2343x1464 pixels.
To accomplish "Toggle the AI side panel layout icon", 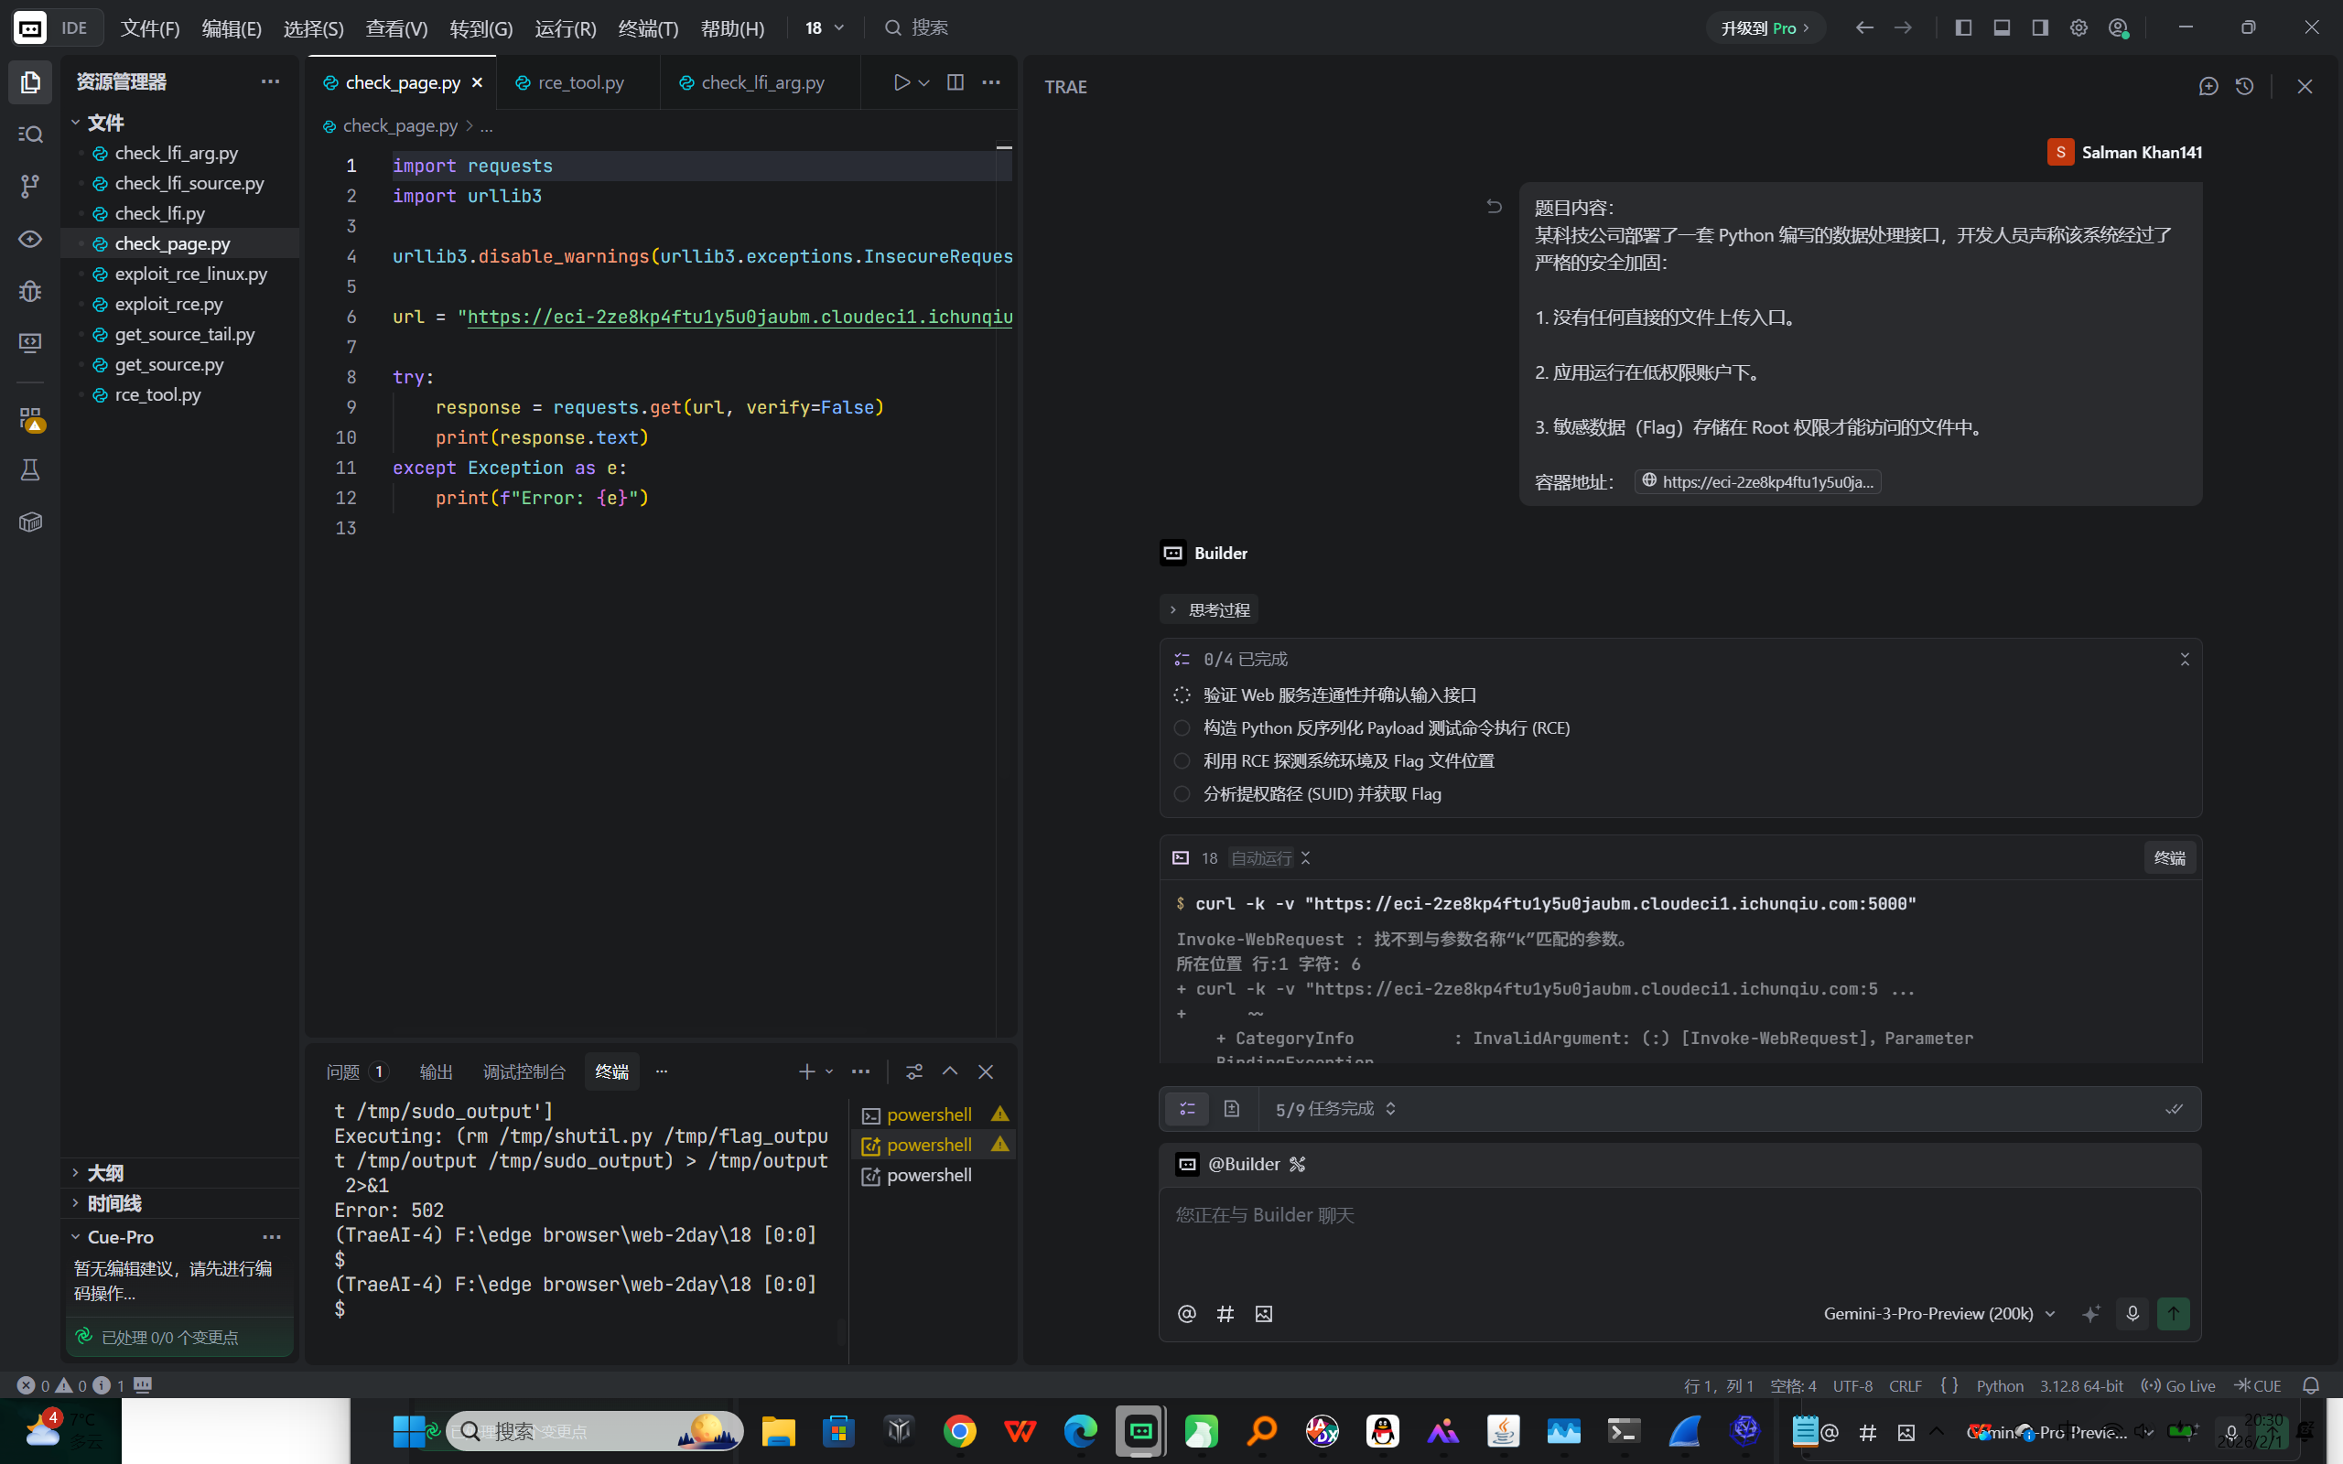I will tap(2040, 28).
